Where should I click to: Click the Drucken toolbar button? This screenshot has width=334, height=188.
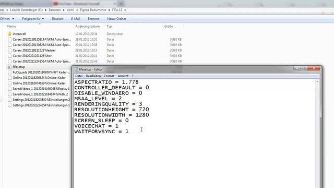coord(57,19)
